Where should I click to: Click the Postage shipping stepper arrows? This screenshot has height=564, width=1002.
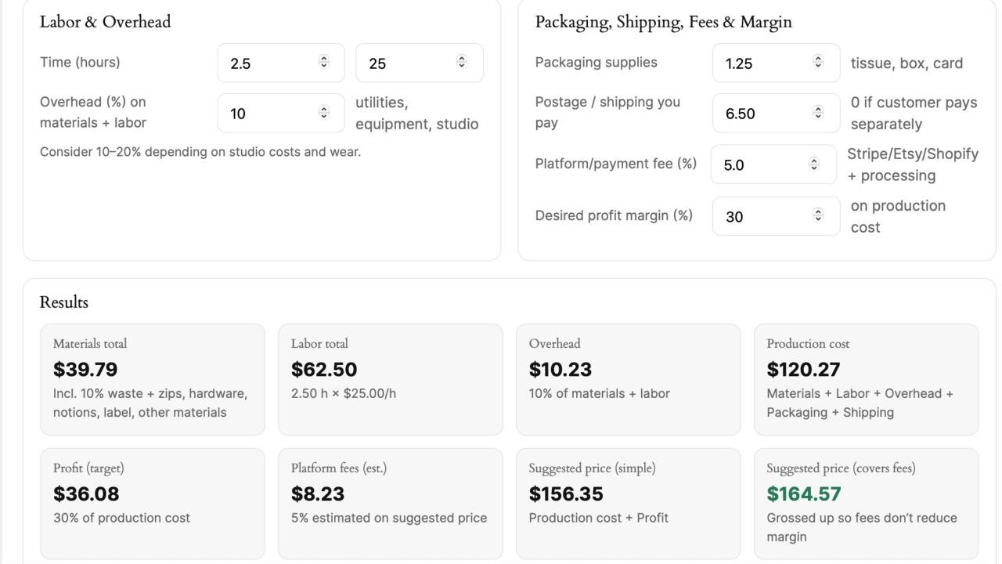[818, 113]
